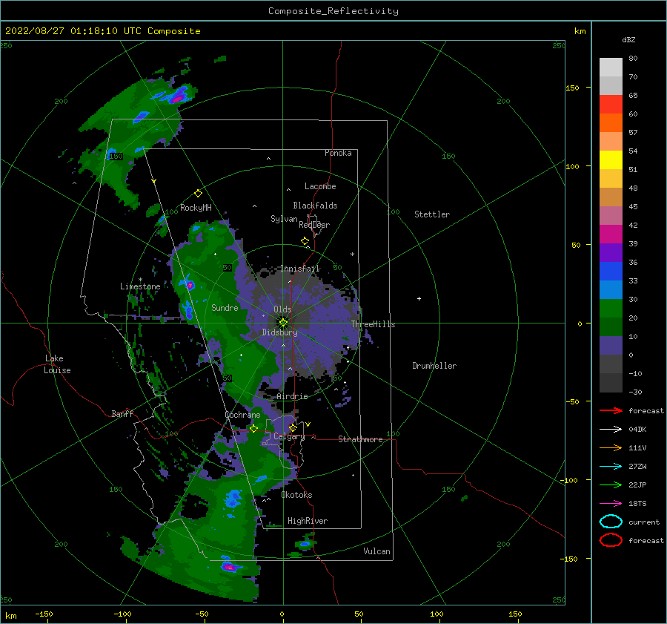
Task: Click the RedDeer city label
Action: click(314, 225)
